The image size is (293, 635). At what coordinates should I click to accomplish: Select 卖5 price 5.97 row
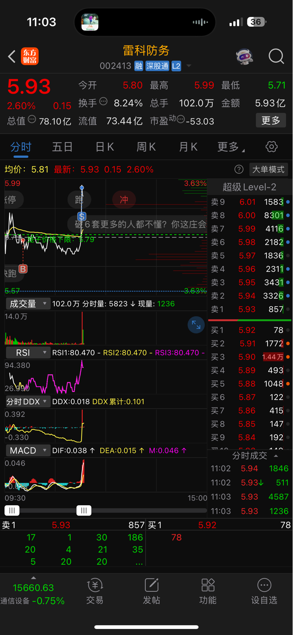click(250, 256)
